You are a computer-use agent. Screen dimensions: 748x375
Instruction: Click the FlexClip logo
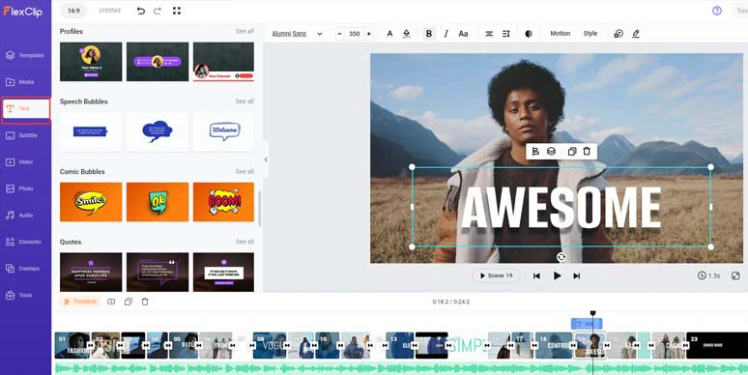click(x=23, y=12)
